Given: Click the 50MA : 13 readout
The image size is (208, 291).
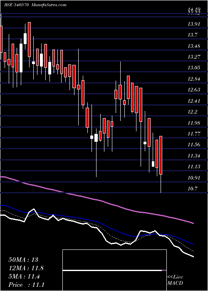Looking at the screenshot, I should 23,260.
